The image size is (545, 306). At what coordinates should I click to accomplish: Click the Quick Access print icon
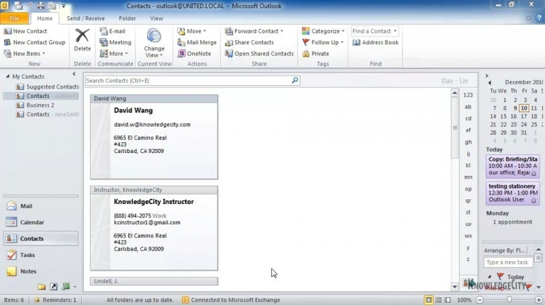41,5
